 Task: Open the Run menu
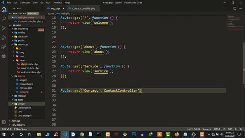point(48,3)
